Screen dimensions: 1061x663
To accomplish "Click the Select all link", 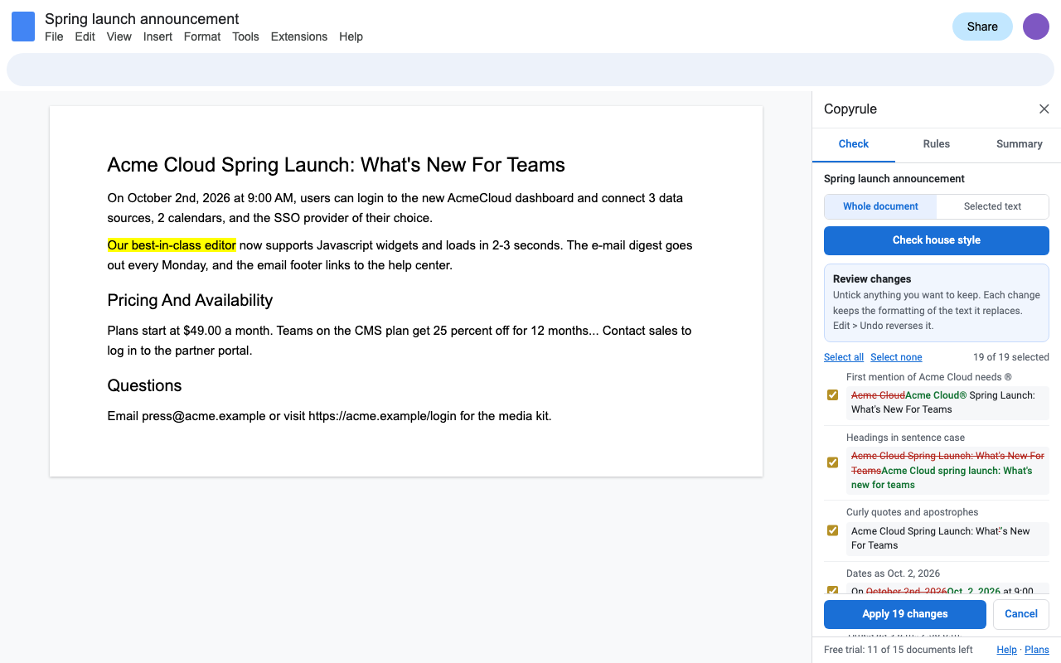I will pos(844,357).
